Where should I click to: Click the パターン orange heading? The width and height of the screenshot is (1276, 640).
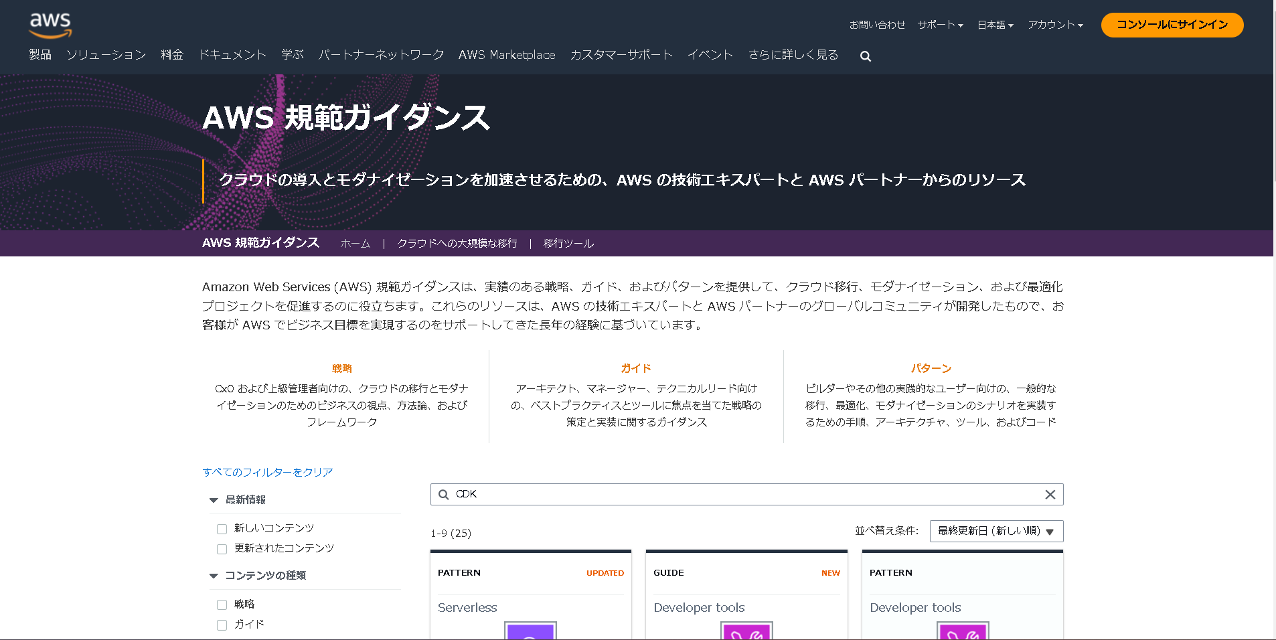coord(931,368)
